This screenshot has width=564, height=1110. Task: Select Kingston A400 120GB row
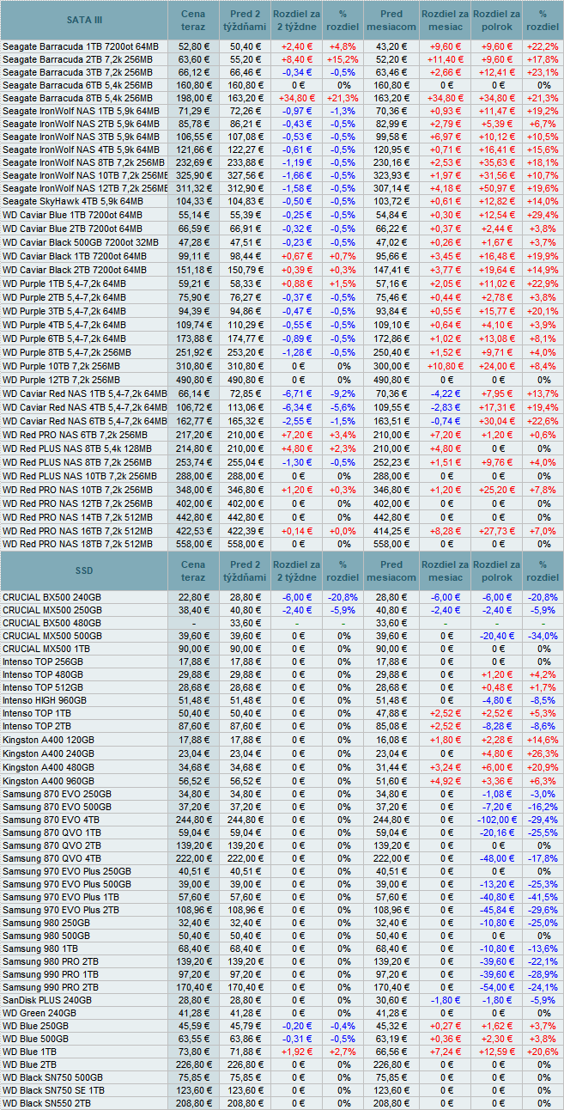(282, 740)
